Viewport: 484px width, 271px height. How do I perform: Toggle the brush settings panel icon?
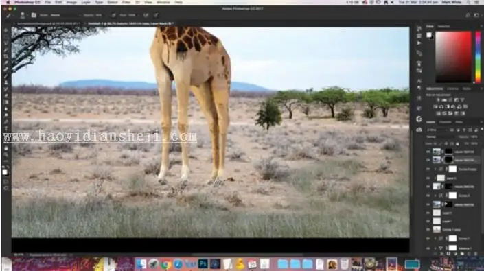(x=34, y=15)
